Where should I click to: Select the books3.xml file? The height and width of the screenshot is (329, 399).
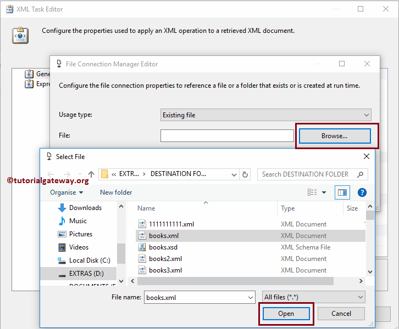click(x=165, y=270)
